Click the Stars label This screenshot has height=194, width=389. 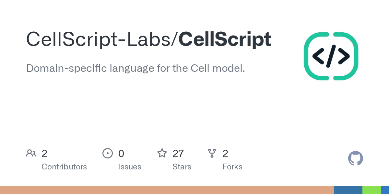coord(182,167)
